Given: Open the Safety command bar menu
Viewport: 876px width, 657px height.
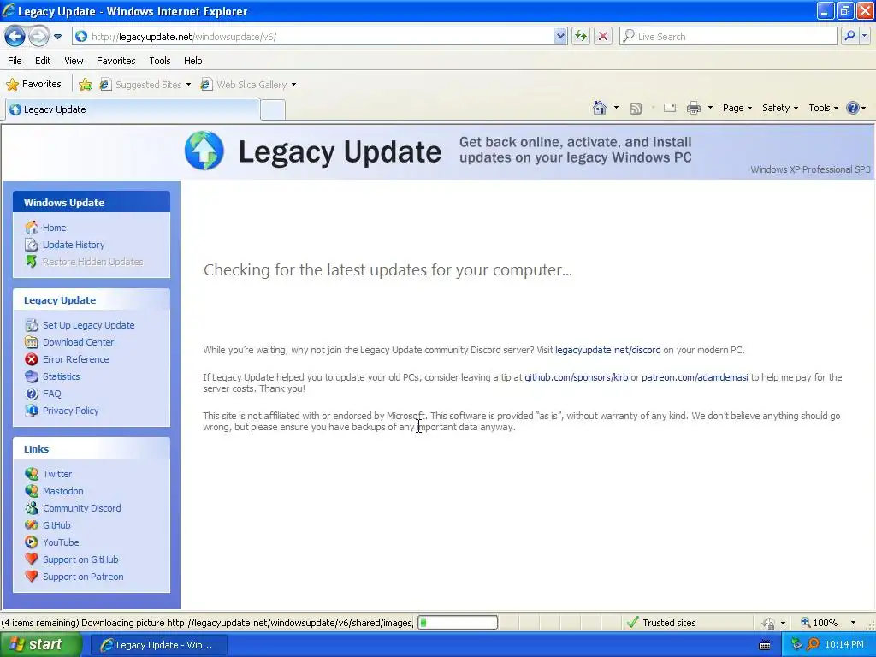Looking at the screenshot, I should pos(780,108).
